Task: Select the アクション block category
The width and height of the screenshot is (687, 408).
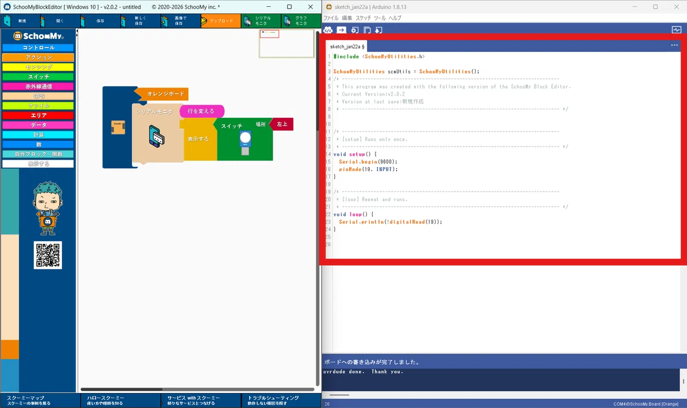Action: (x=38, y=58)
